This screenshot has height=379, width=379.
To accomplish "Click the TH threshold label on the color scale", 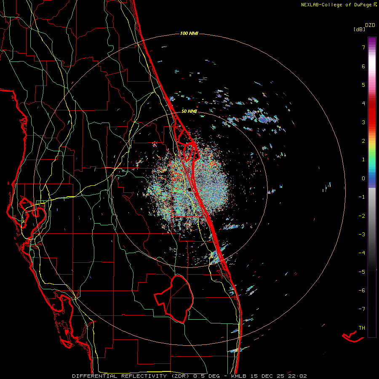I will click(362, 328).
